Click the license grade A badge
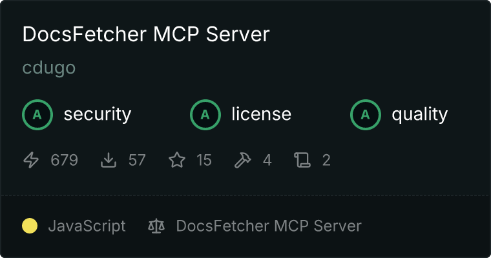The width and height of the screenshot is (491, 258). tap(205, 115)
